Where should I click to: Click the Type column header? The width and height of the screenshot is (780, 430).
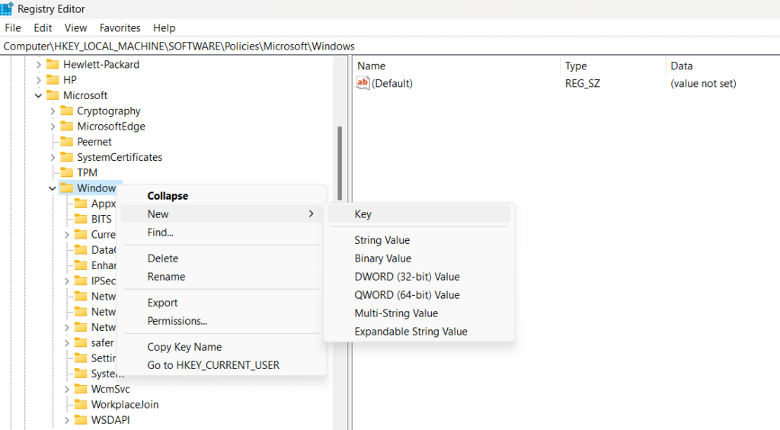(576, 66)
